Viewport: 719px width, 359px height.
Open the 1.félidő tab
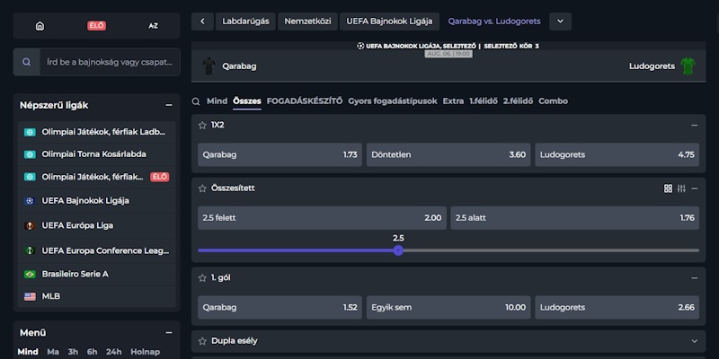tap(484, 101)
